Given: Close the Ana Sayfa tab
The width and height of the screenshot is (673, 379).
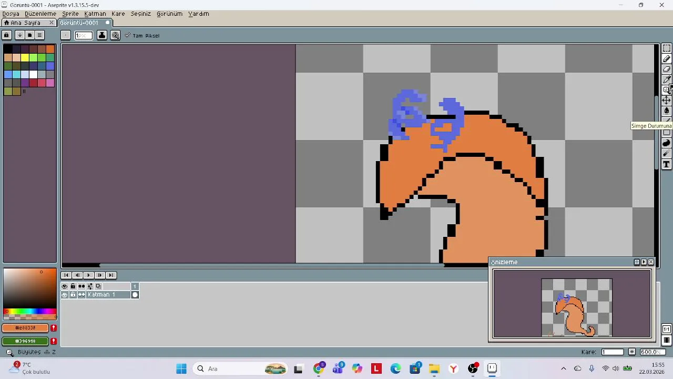Looking at the screenshot, I should [x=52, y=23].
